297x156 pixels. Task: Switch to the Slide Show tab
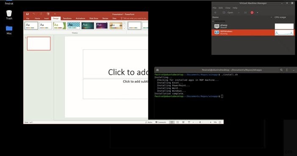click(x=94, y=19)
